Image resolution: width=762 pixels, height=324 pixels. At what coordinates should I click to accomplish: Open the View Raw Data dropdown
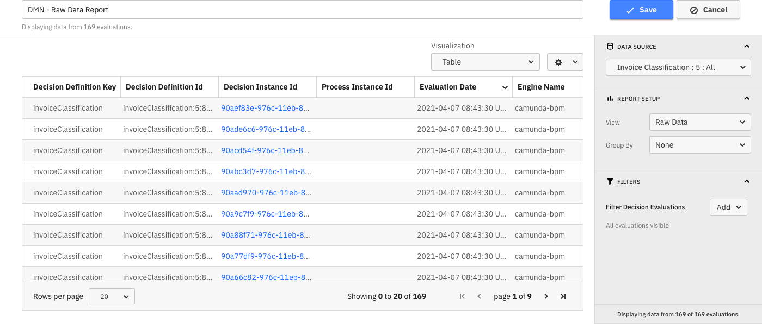coord(699,122)
